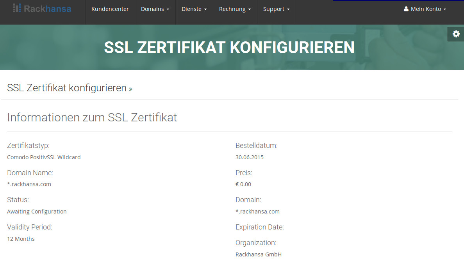Expand the Dienste dropdown menu
464x265 pixels.
[x=194, y=9]
